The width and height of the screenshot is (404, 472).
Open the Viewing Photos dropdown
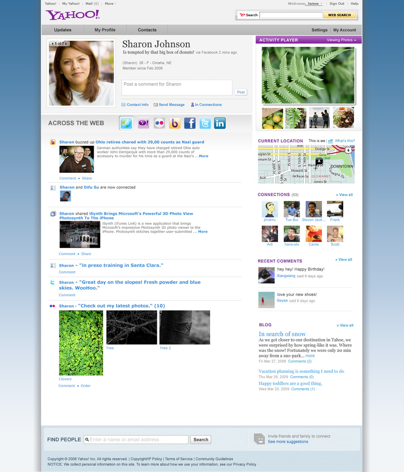click(x=341, y=40)
